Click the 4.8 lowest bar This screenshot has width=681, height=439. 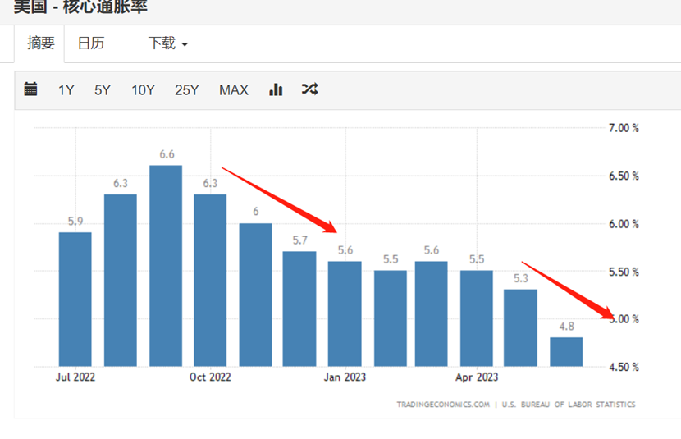tap(566, 351)
